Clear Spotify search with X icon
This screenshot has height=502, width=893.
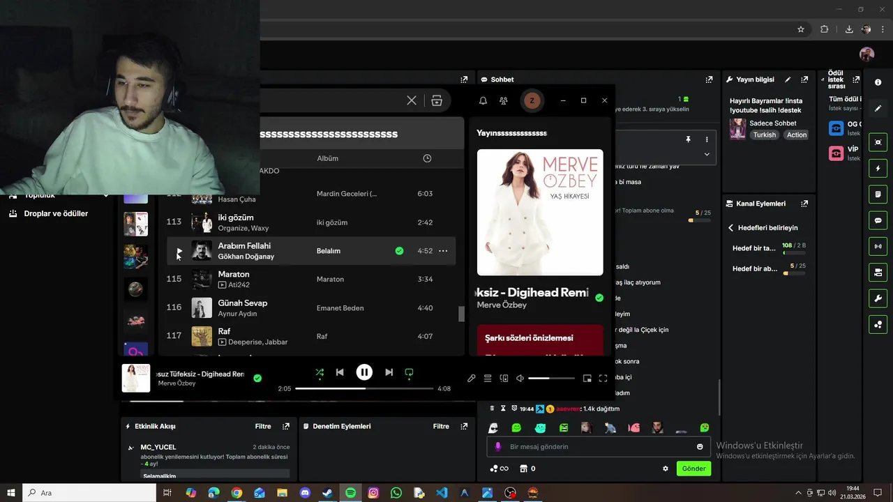412,100
